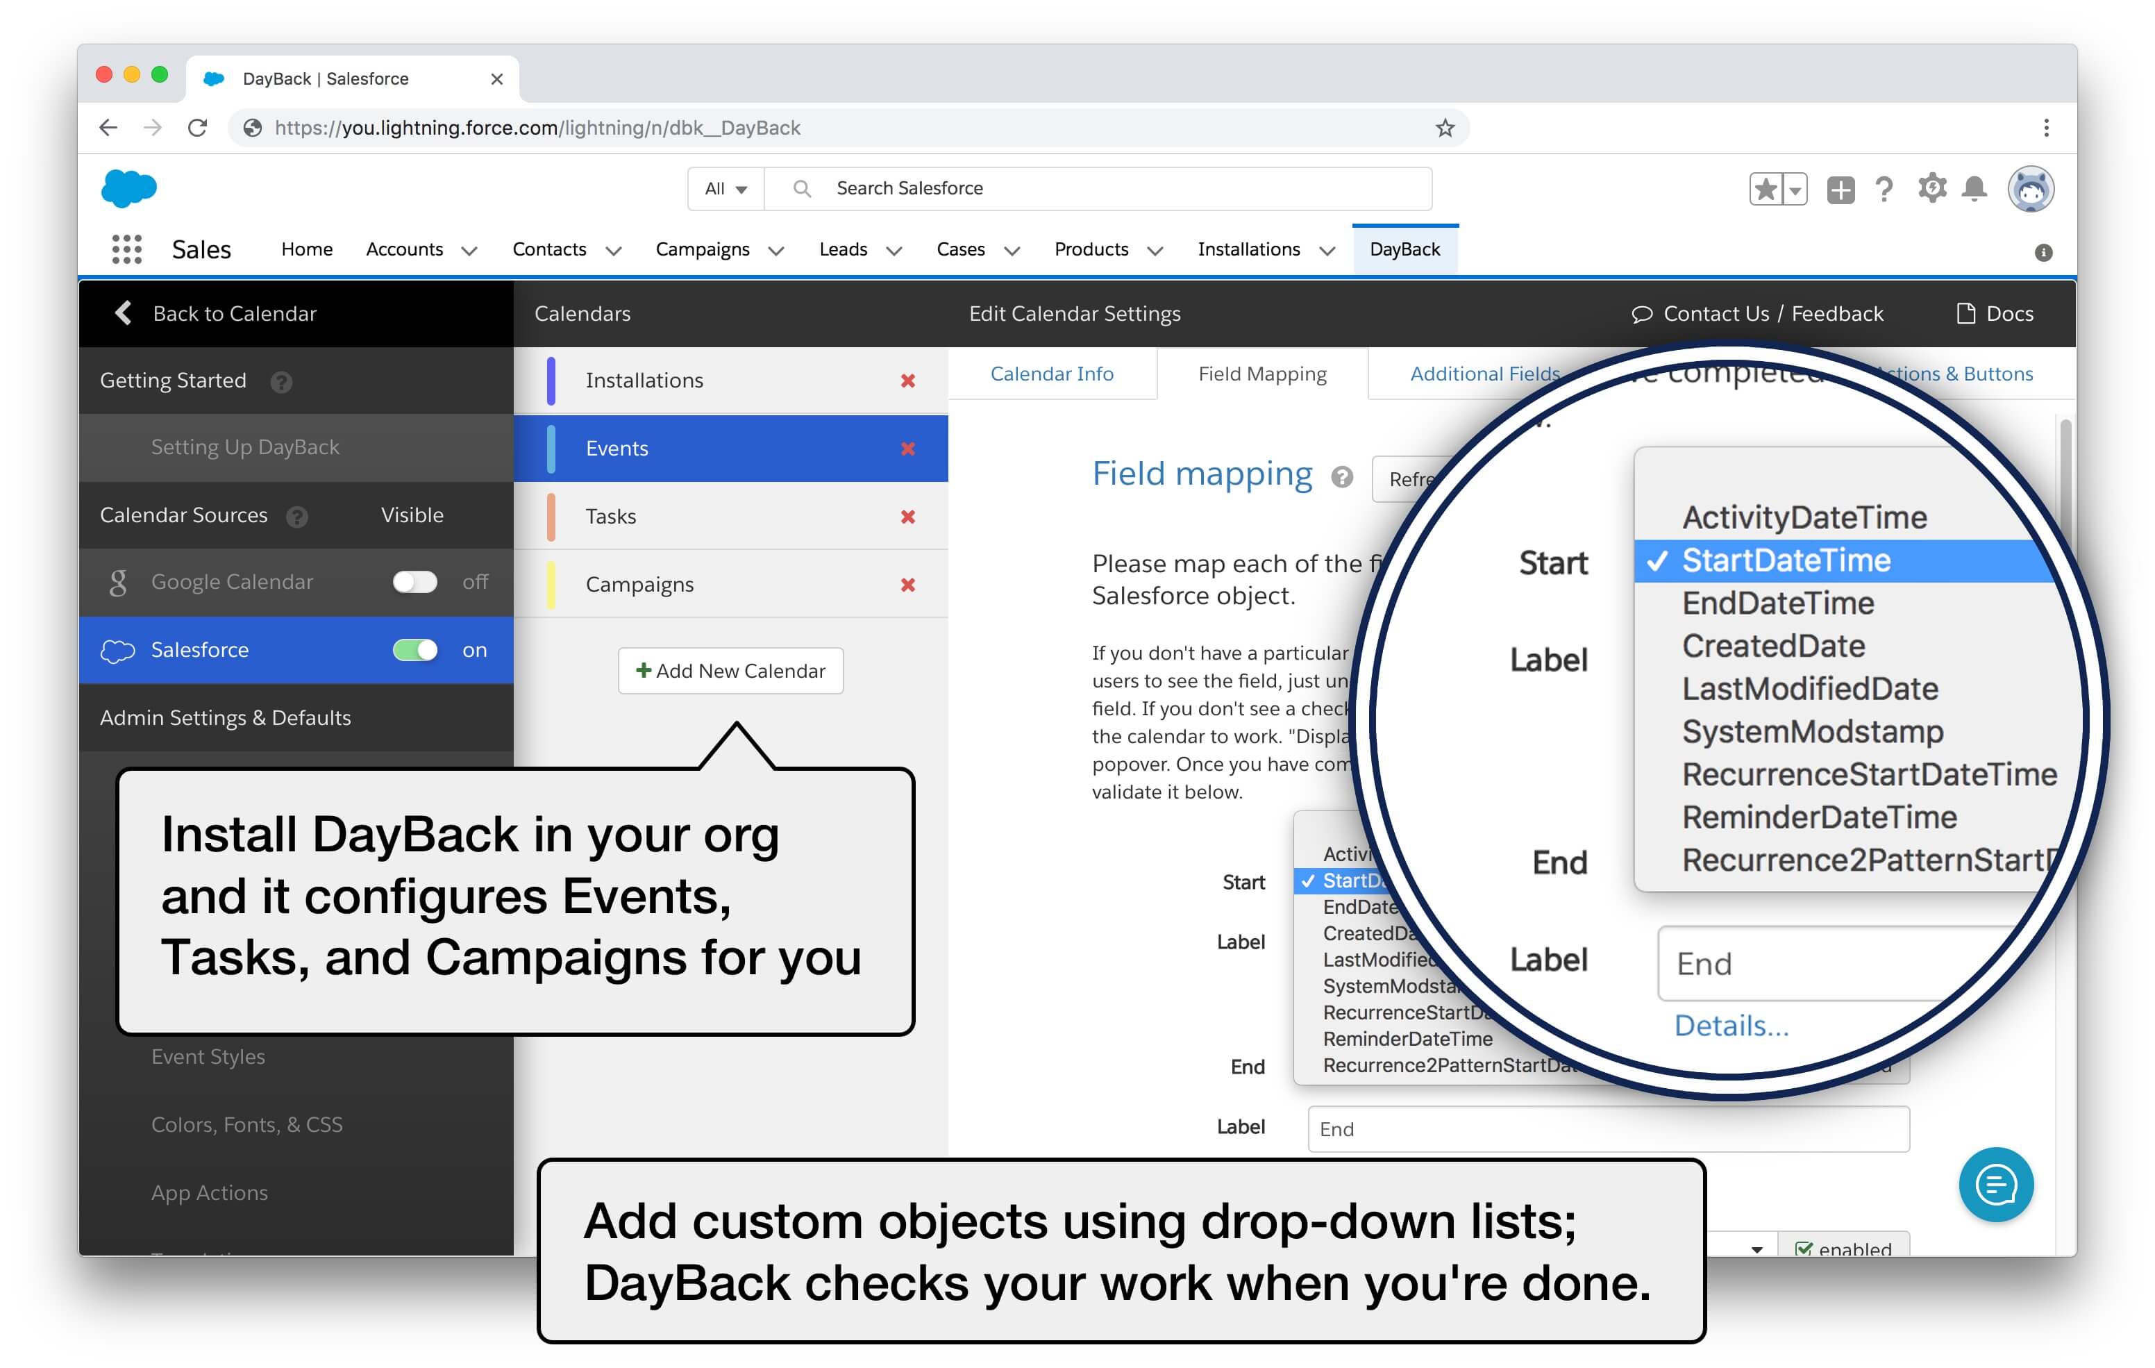Open the global actions plus icon
This screenshot has height=1368, width=2155.
1840,190
